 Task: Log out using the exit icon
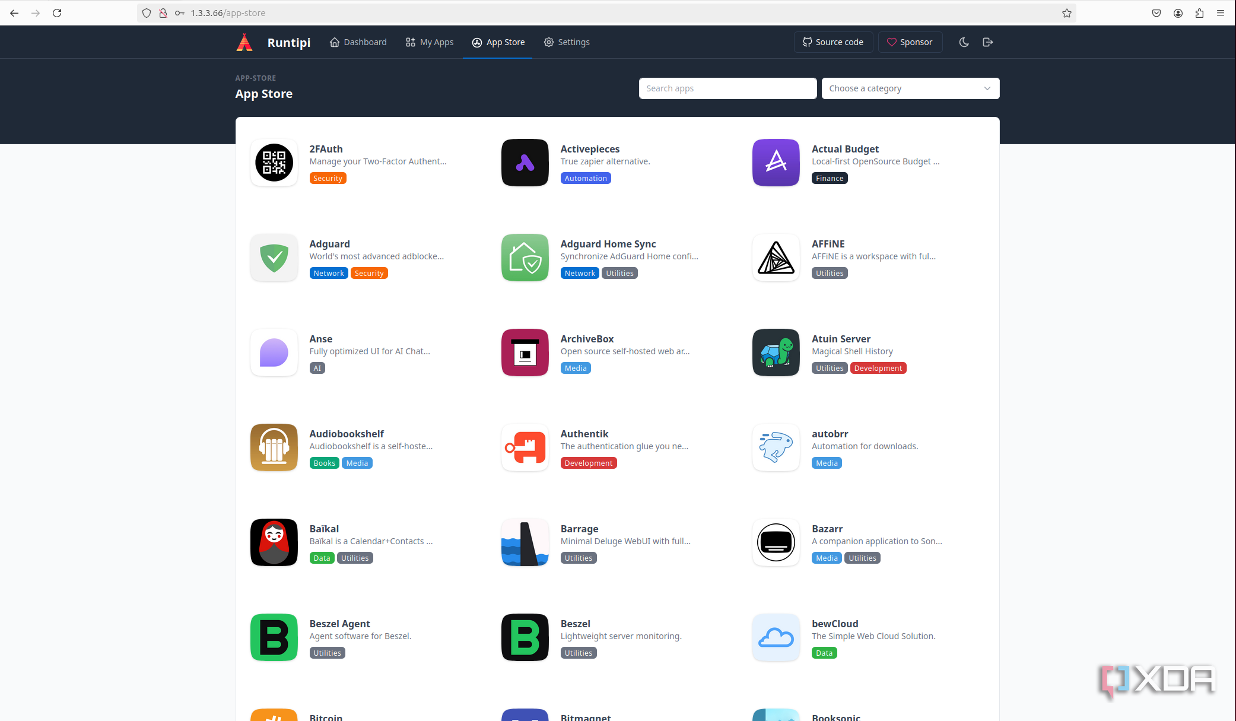pos(987,42)
